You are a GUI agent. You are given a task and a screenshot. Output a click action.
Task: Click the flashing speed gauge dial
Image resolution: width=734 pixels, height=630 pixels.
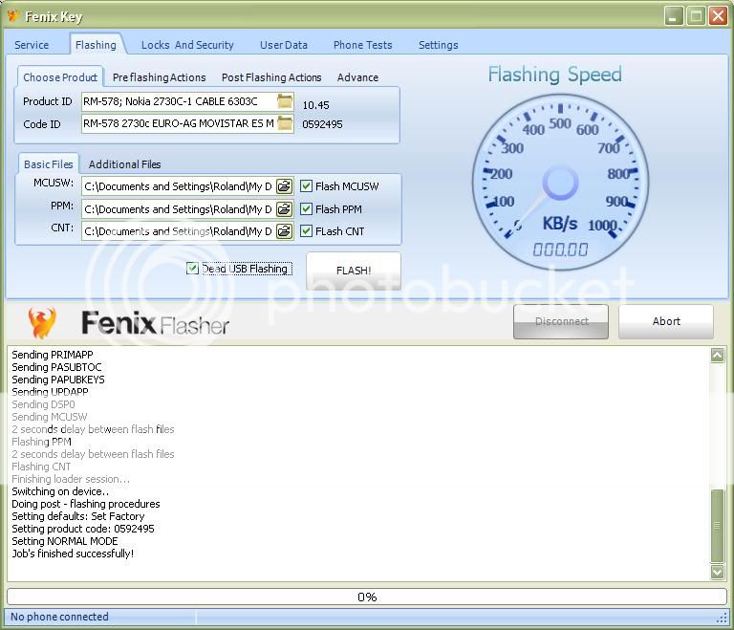coord(560,183)
